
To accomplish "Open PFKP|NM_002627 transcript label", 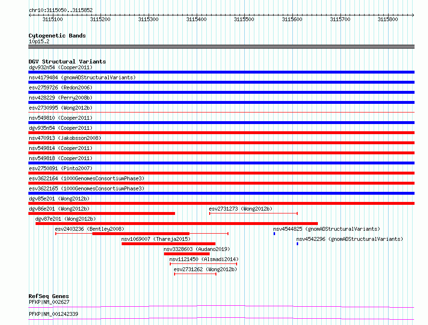I will pos(49,302).
